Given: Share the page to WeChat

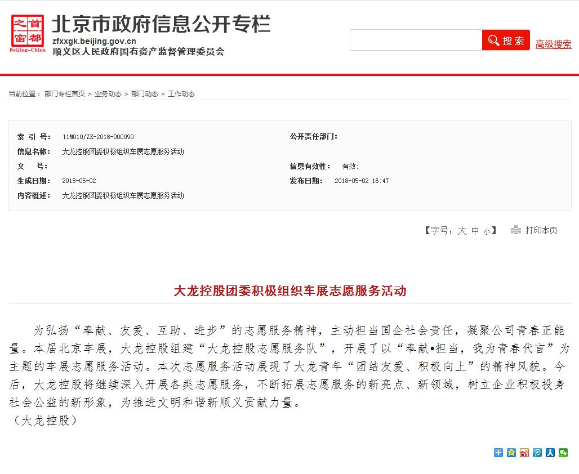Looking at the screenshot, I should 563,453.
